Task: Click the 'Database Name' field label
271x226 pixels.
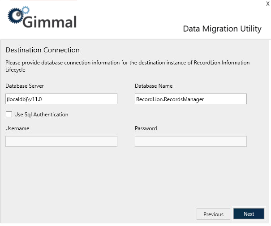Action: click(x=154, y=86)
